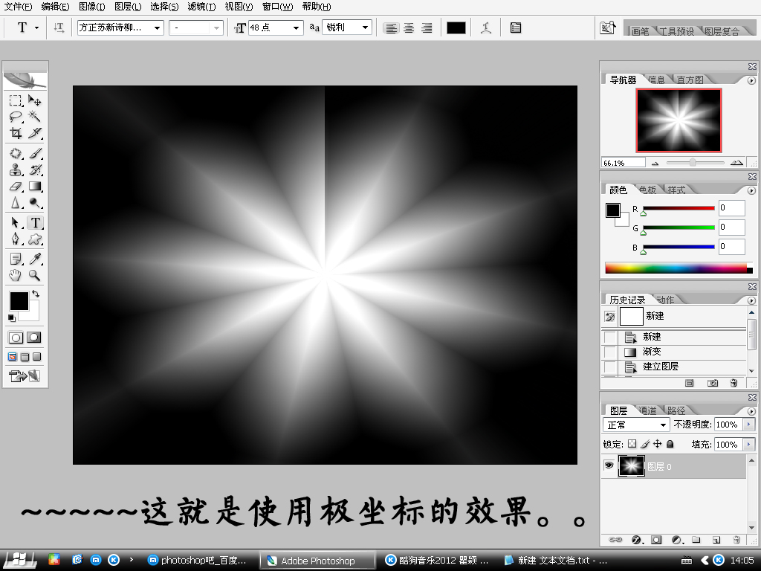Select the Magic Wand tool
Screen dimensions: 761x571
tap(34, 117)
